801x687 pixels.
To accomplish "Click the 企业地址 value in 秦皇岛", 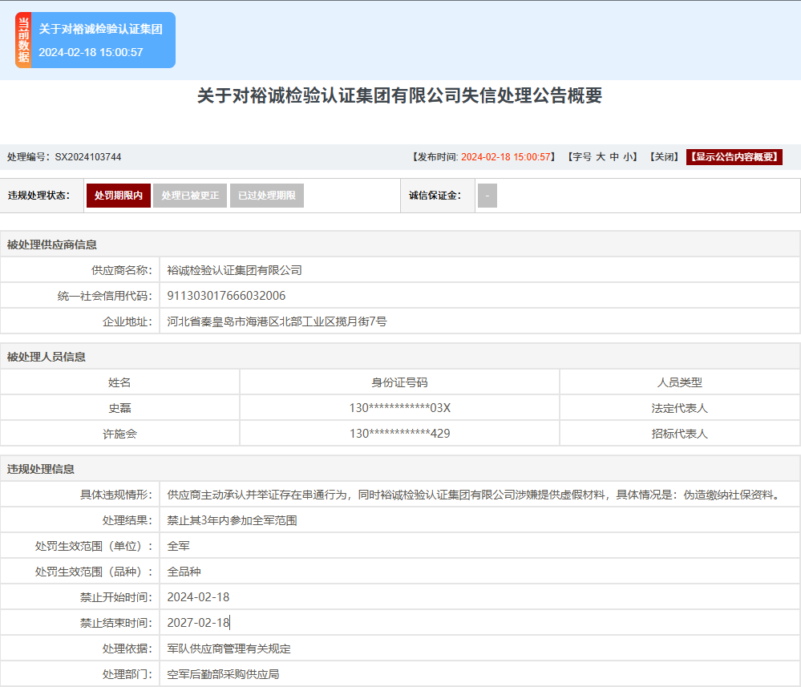I will tap(277, 321).
